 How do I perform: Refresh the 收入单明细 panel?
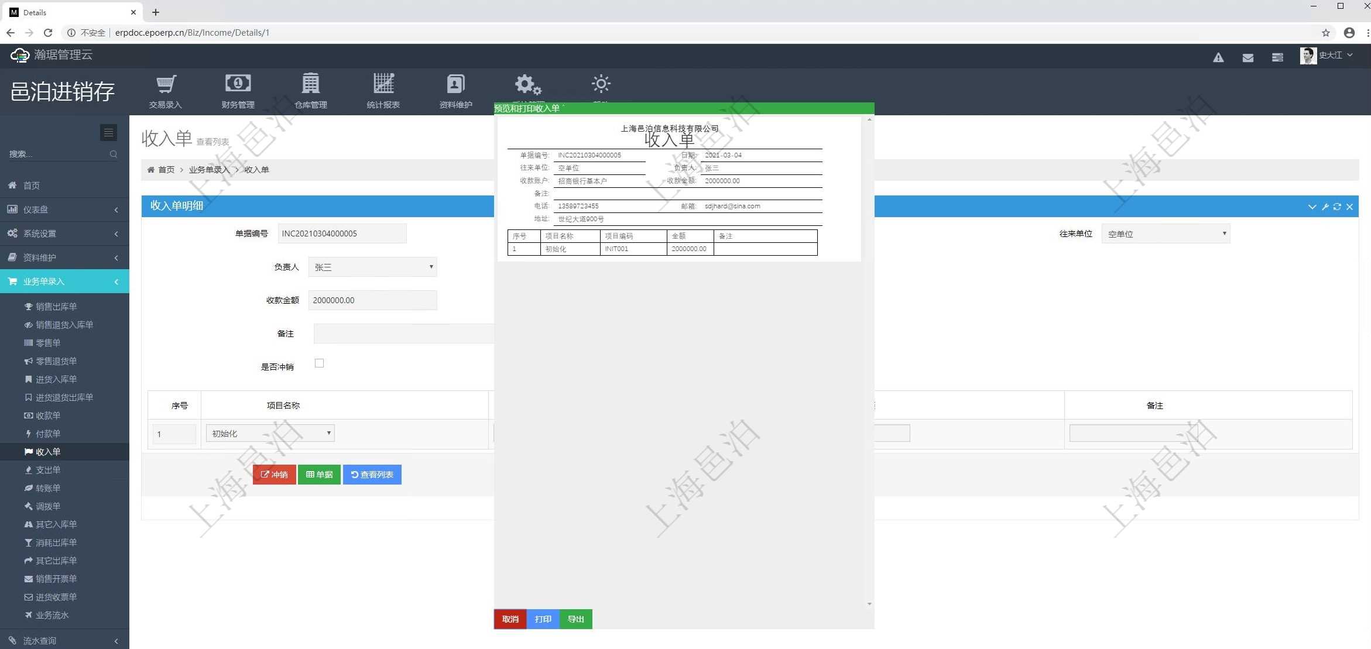(x=1337, y=207)
